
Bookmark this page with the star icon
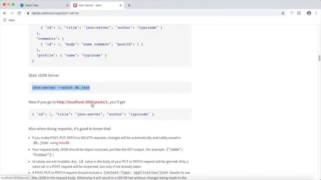[x=283, y=13]
